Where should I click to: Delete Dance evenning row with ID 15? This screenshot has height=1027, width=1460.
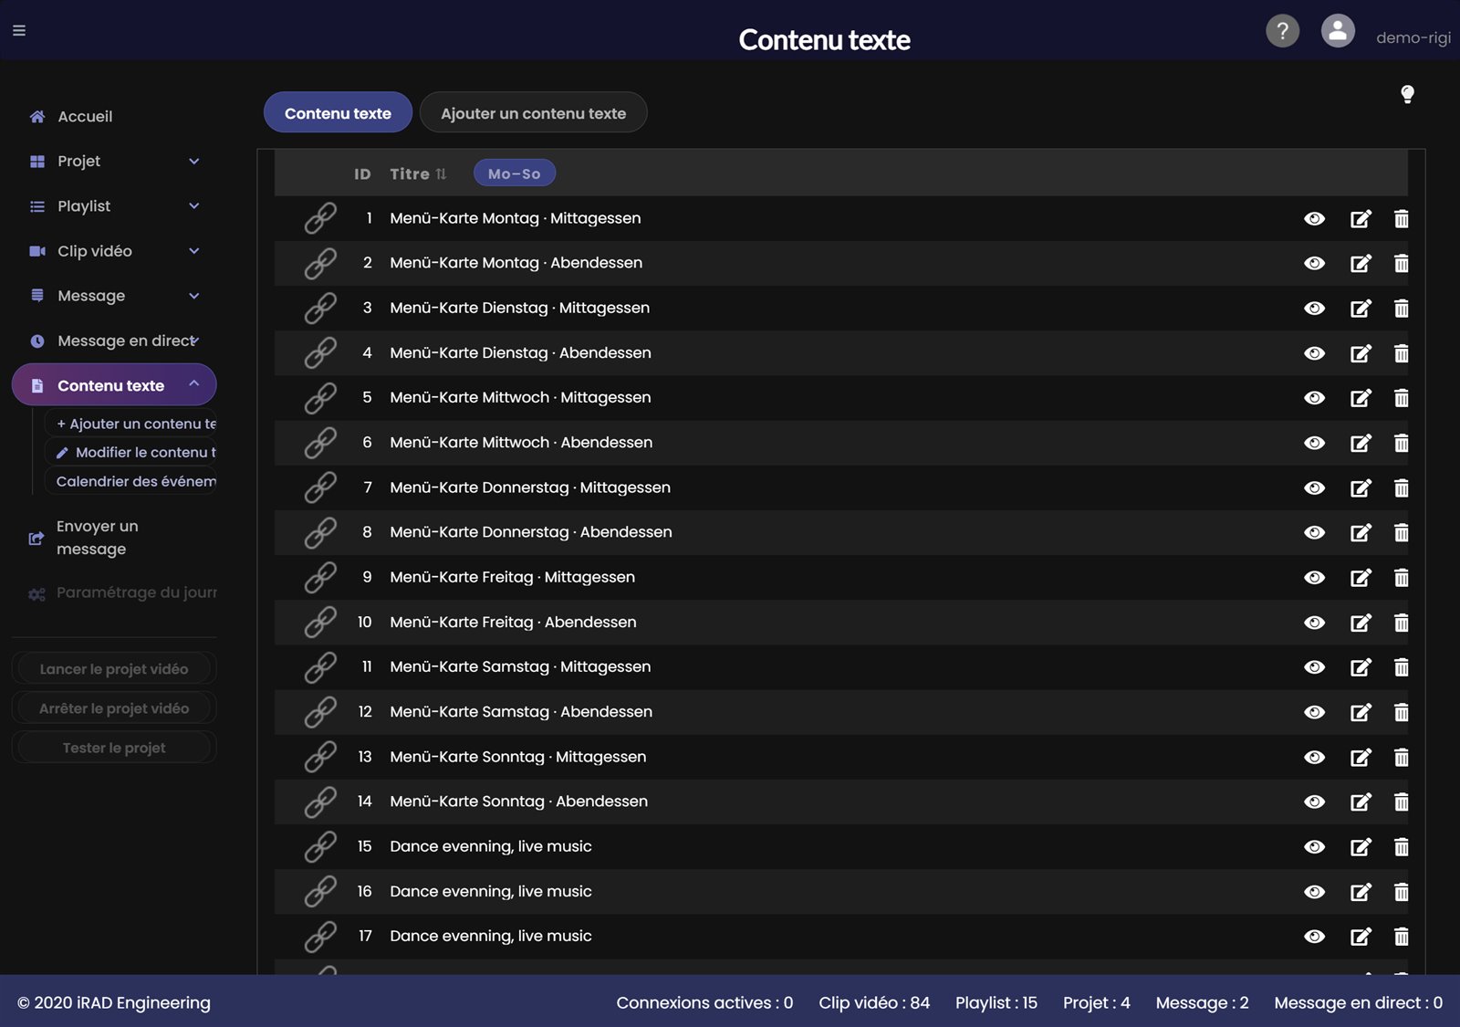(1402, 847)
